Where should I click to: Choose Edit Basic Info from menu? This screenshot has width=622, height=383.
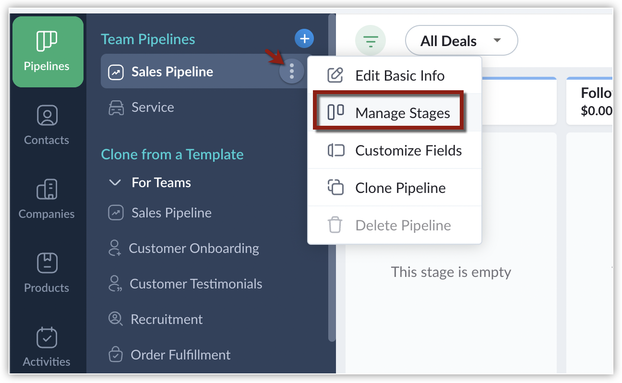(x=395, y=75)
